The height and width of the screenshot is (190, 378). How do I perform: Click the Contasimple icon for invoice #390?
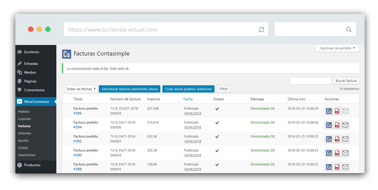click(329, 153)
